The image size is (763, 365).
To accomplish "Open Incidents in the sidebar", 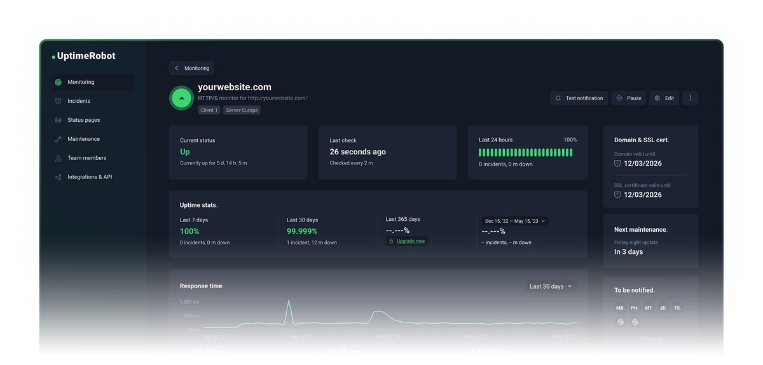I will click(x=79, y=101).
